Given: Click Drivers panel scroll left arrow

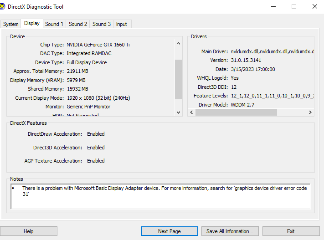Looking at the screenshot, I should point(191,112).
